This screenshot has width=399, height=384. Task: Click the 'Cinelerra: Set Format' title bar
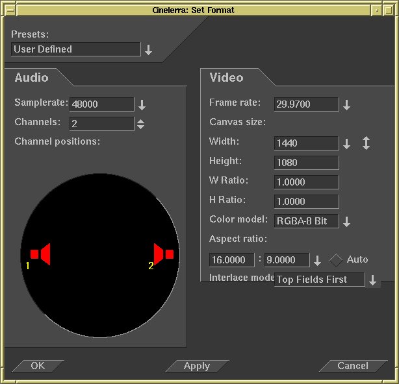(193, 10)
